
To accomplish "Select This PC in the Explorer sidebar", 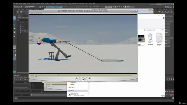I will click(x=71, y=91).
